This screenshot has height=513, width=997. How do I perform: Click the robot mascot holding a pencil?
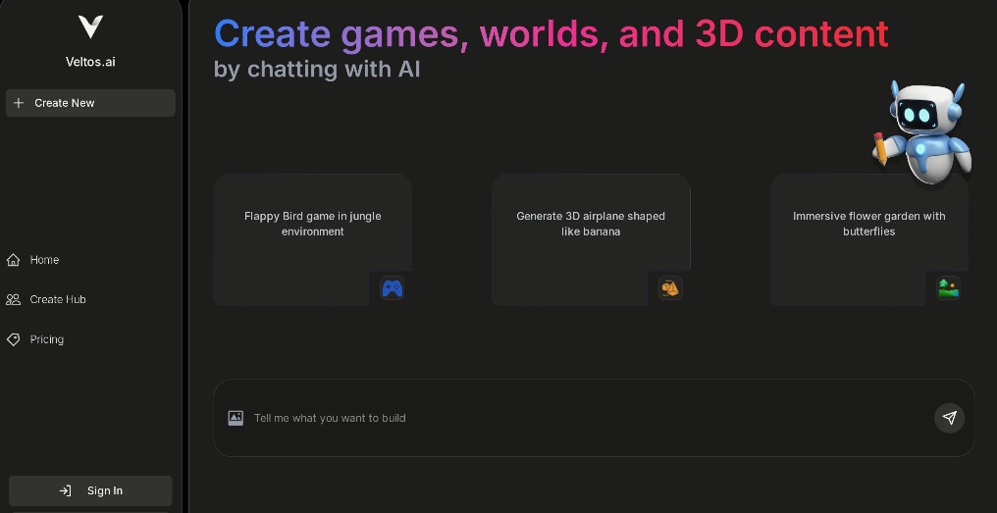(x=920, y=132)
